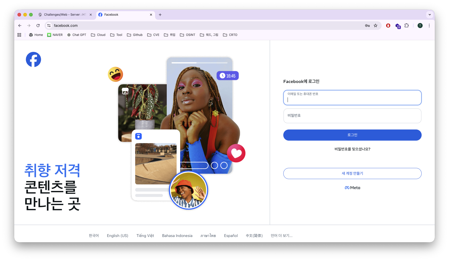
Task: Open the Chrome three-dot menu
Action: point(429,26)
